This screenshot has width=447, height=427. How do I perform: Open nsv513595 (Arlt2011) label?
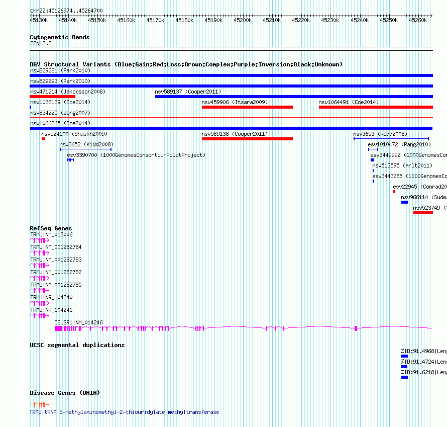tap(402, 165)
